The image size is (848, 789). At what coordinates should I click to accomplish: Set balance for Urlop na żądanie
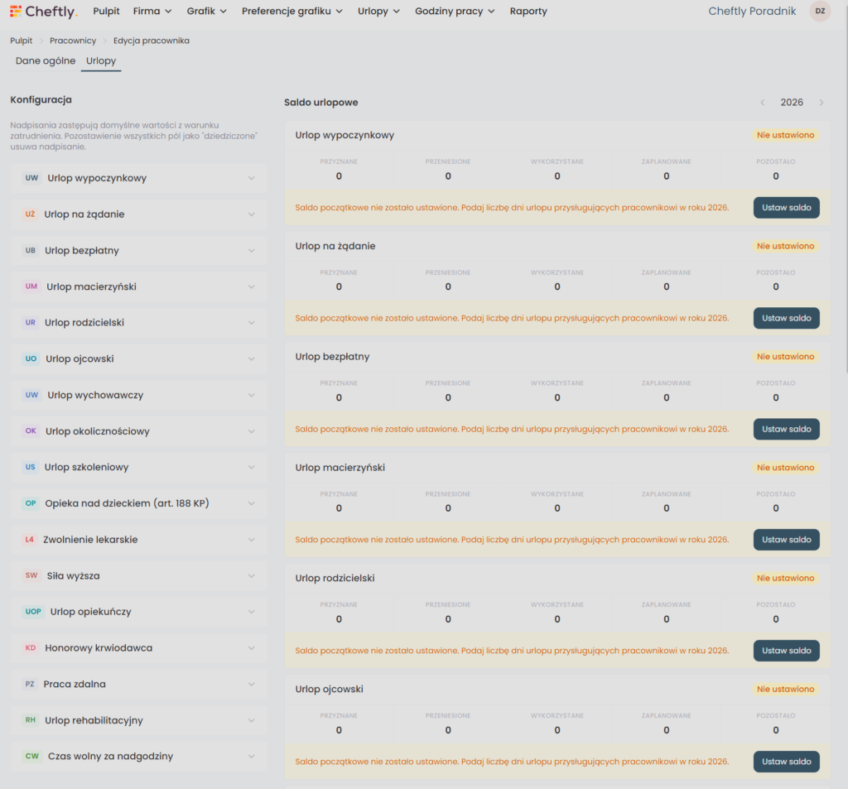point(787,318)
